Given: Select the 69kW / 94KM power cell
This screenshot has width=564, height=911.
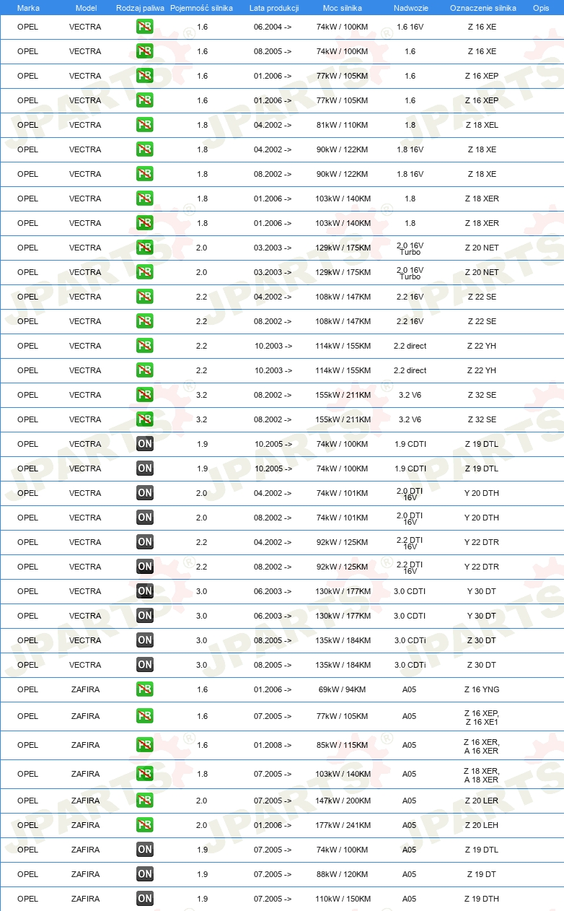Looking at the screenshot, I should click(342, 689).
